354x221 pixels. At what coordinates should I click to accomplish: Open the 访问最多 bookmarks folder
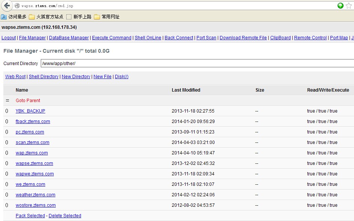click(x=13, y=17)
